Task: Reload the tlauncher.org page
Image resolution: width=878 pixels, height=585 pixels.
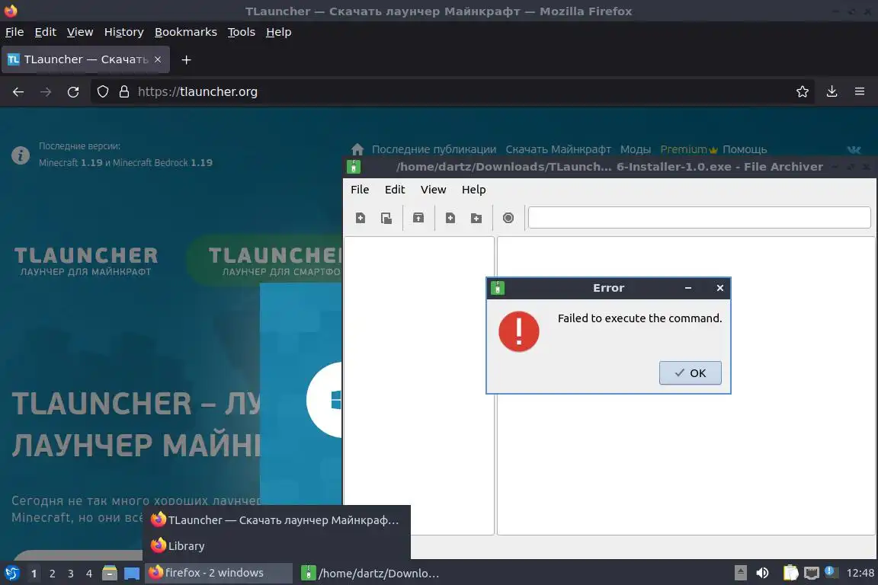Action: (x=73, y=92)
